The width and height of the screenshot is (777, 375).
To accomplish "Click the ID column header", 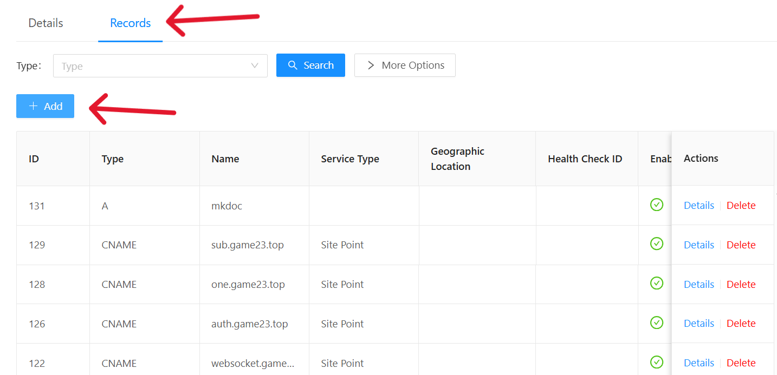I will (x=34, y=159).
